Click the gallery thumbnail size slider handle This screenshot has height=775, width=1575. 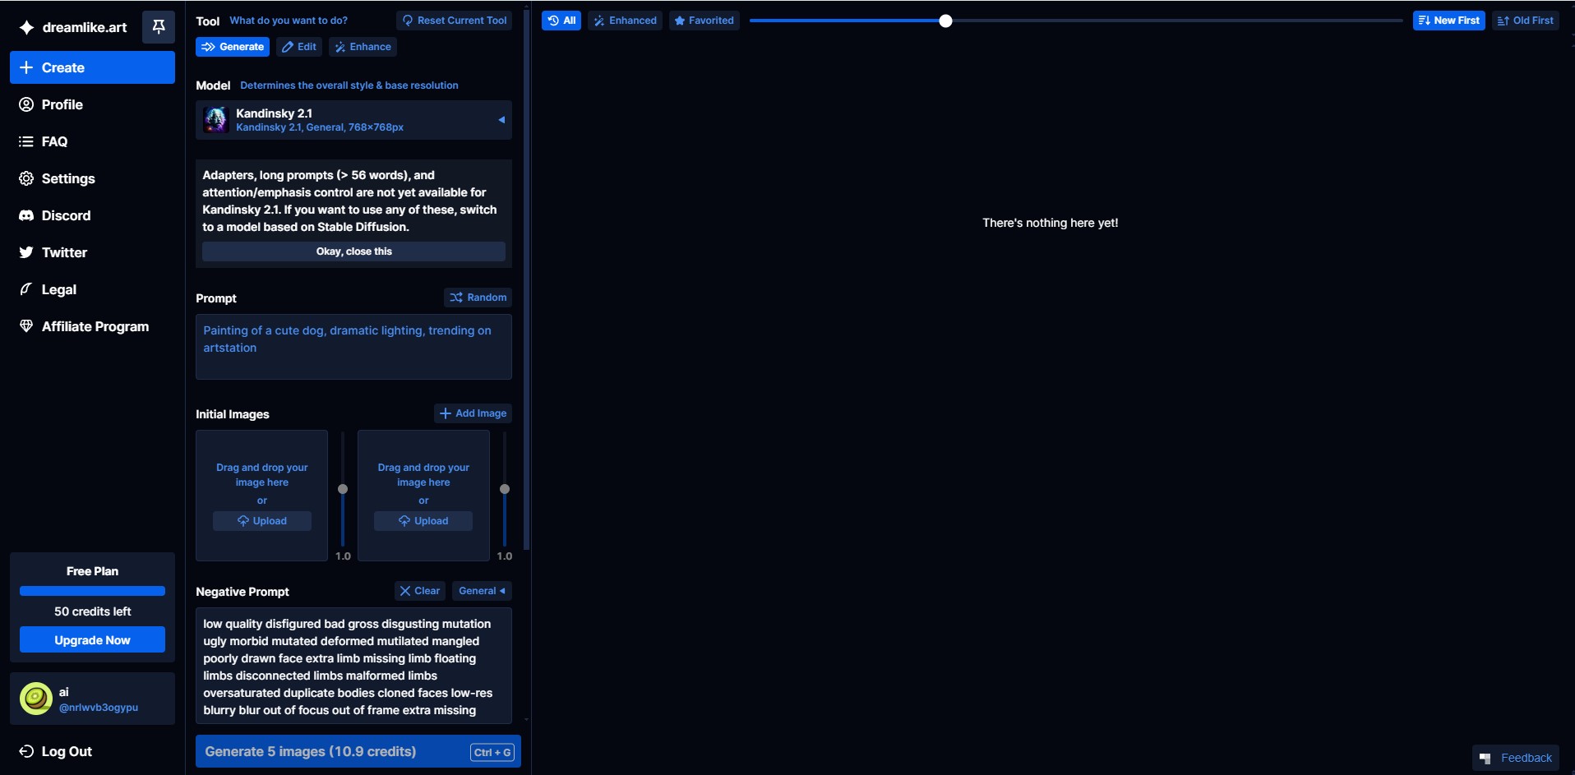point(945,21)
